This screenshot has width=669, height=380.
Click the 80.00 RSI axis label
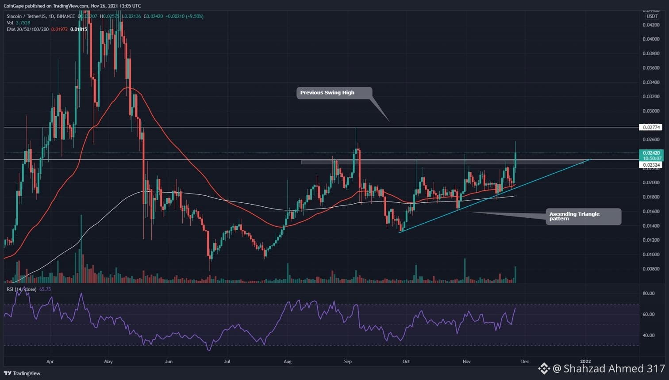point(649,293)
